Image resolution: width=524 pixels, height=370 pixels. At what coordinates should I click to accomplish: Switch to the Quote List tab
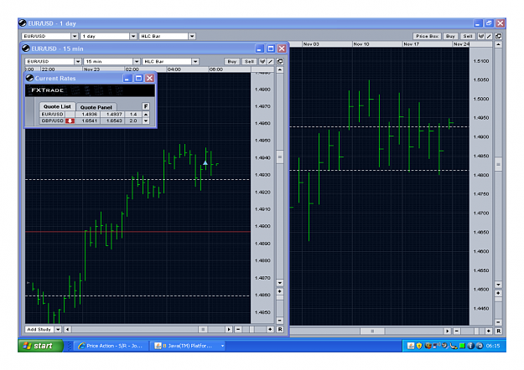pyautogui.click(x=57, y=106)
